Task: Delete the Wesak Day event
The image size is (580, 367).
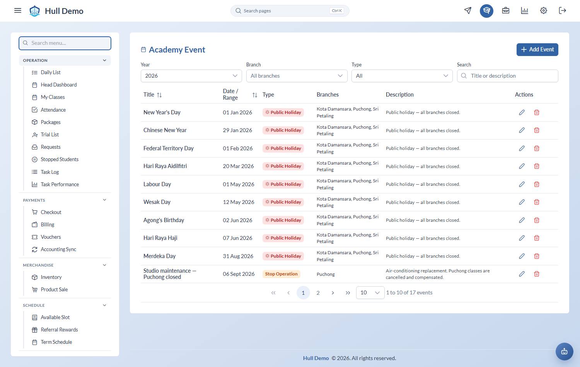Action: tap(537, 202)
